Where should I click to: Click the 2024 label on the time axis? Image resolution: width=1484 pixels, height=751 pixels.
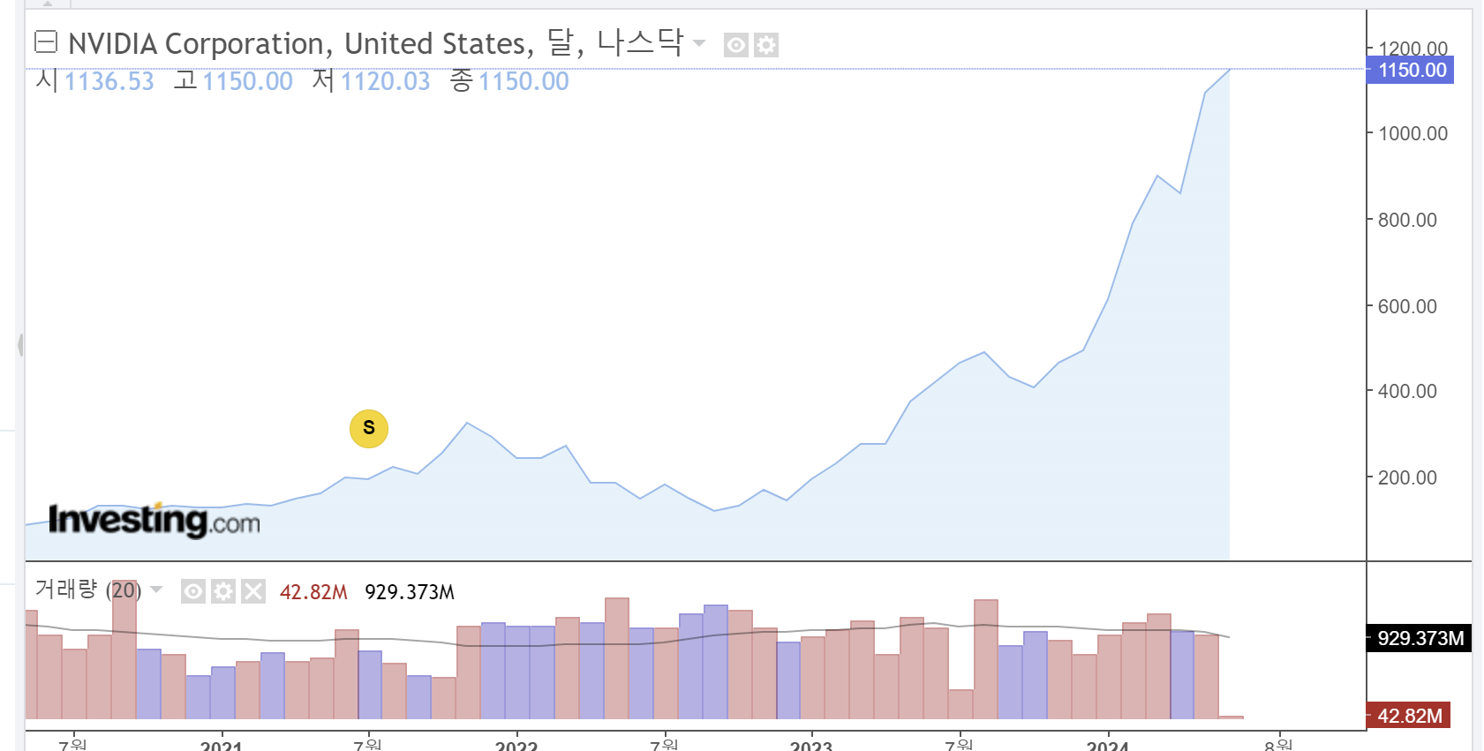1110,746
